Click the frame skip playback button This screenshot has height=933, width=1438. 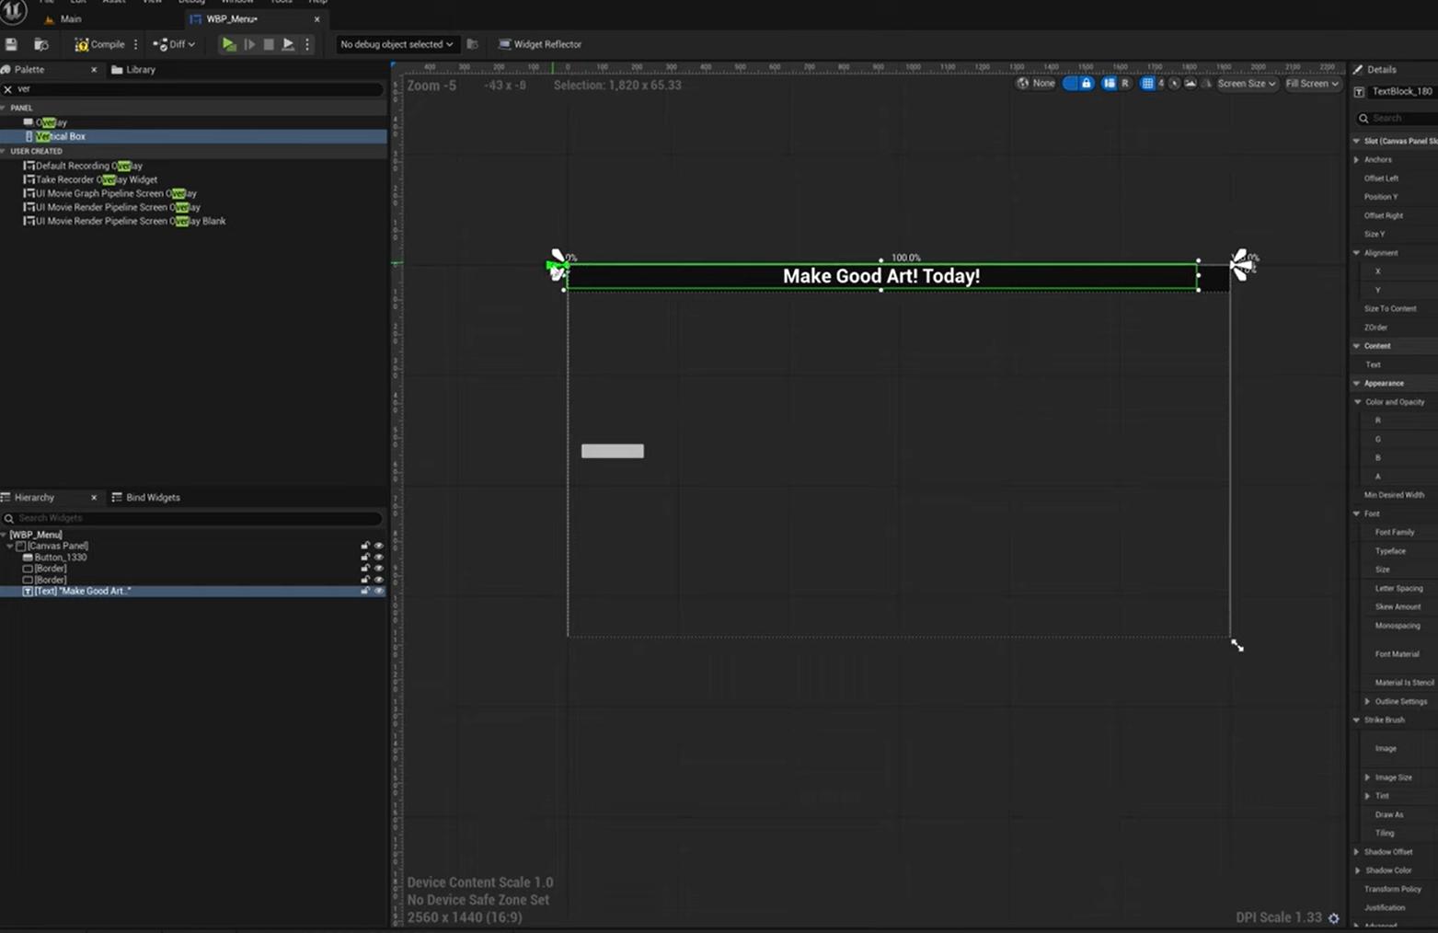click(248, 44)
